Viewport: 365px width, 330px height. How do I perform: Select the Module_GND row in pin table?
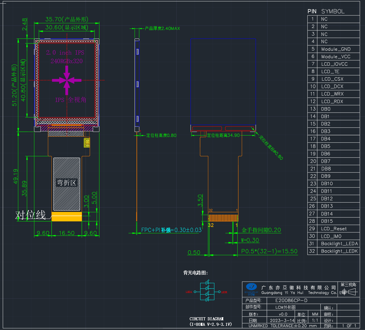333,49
